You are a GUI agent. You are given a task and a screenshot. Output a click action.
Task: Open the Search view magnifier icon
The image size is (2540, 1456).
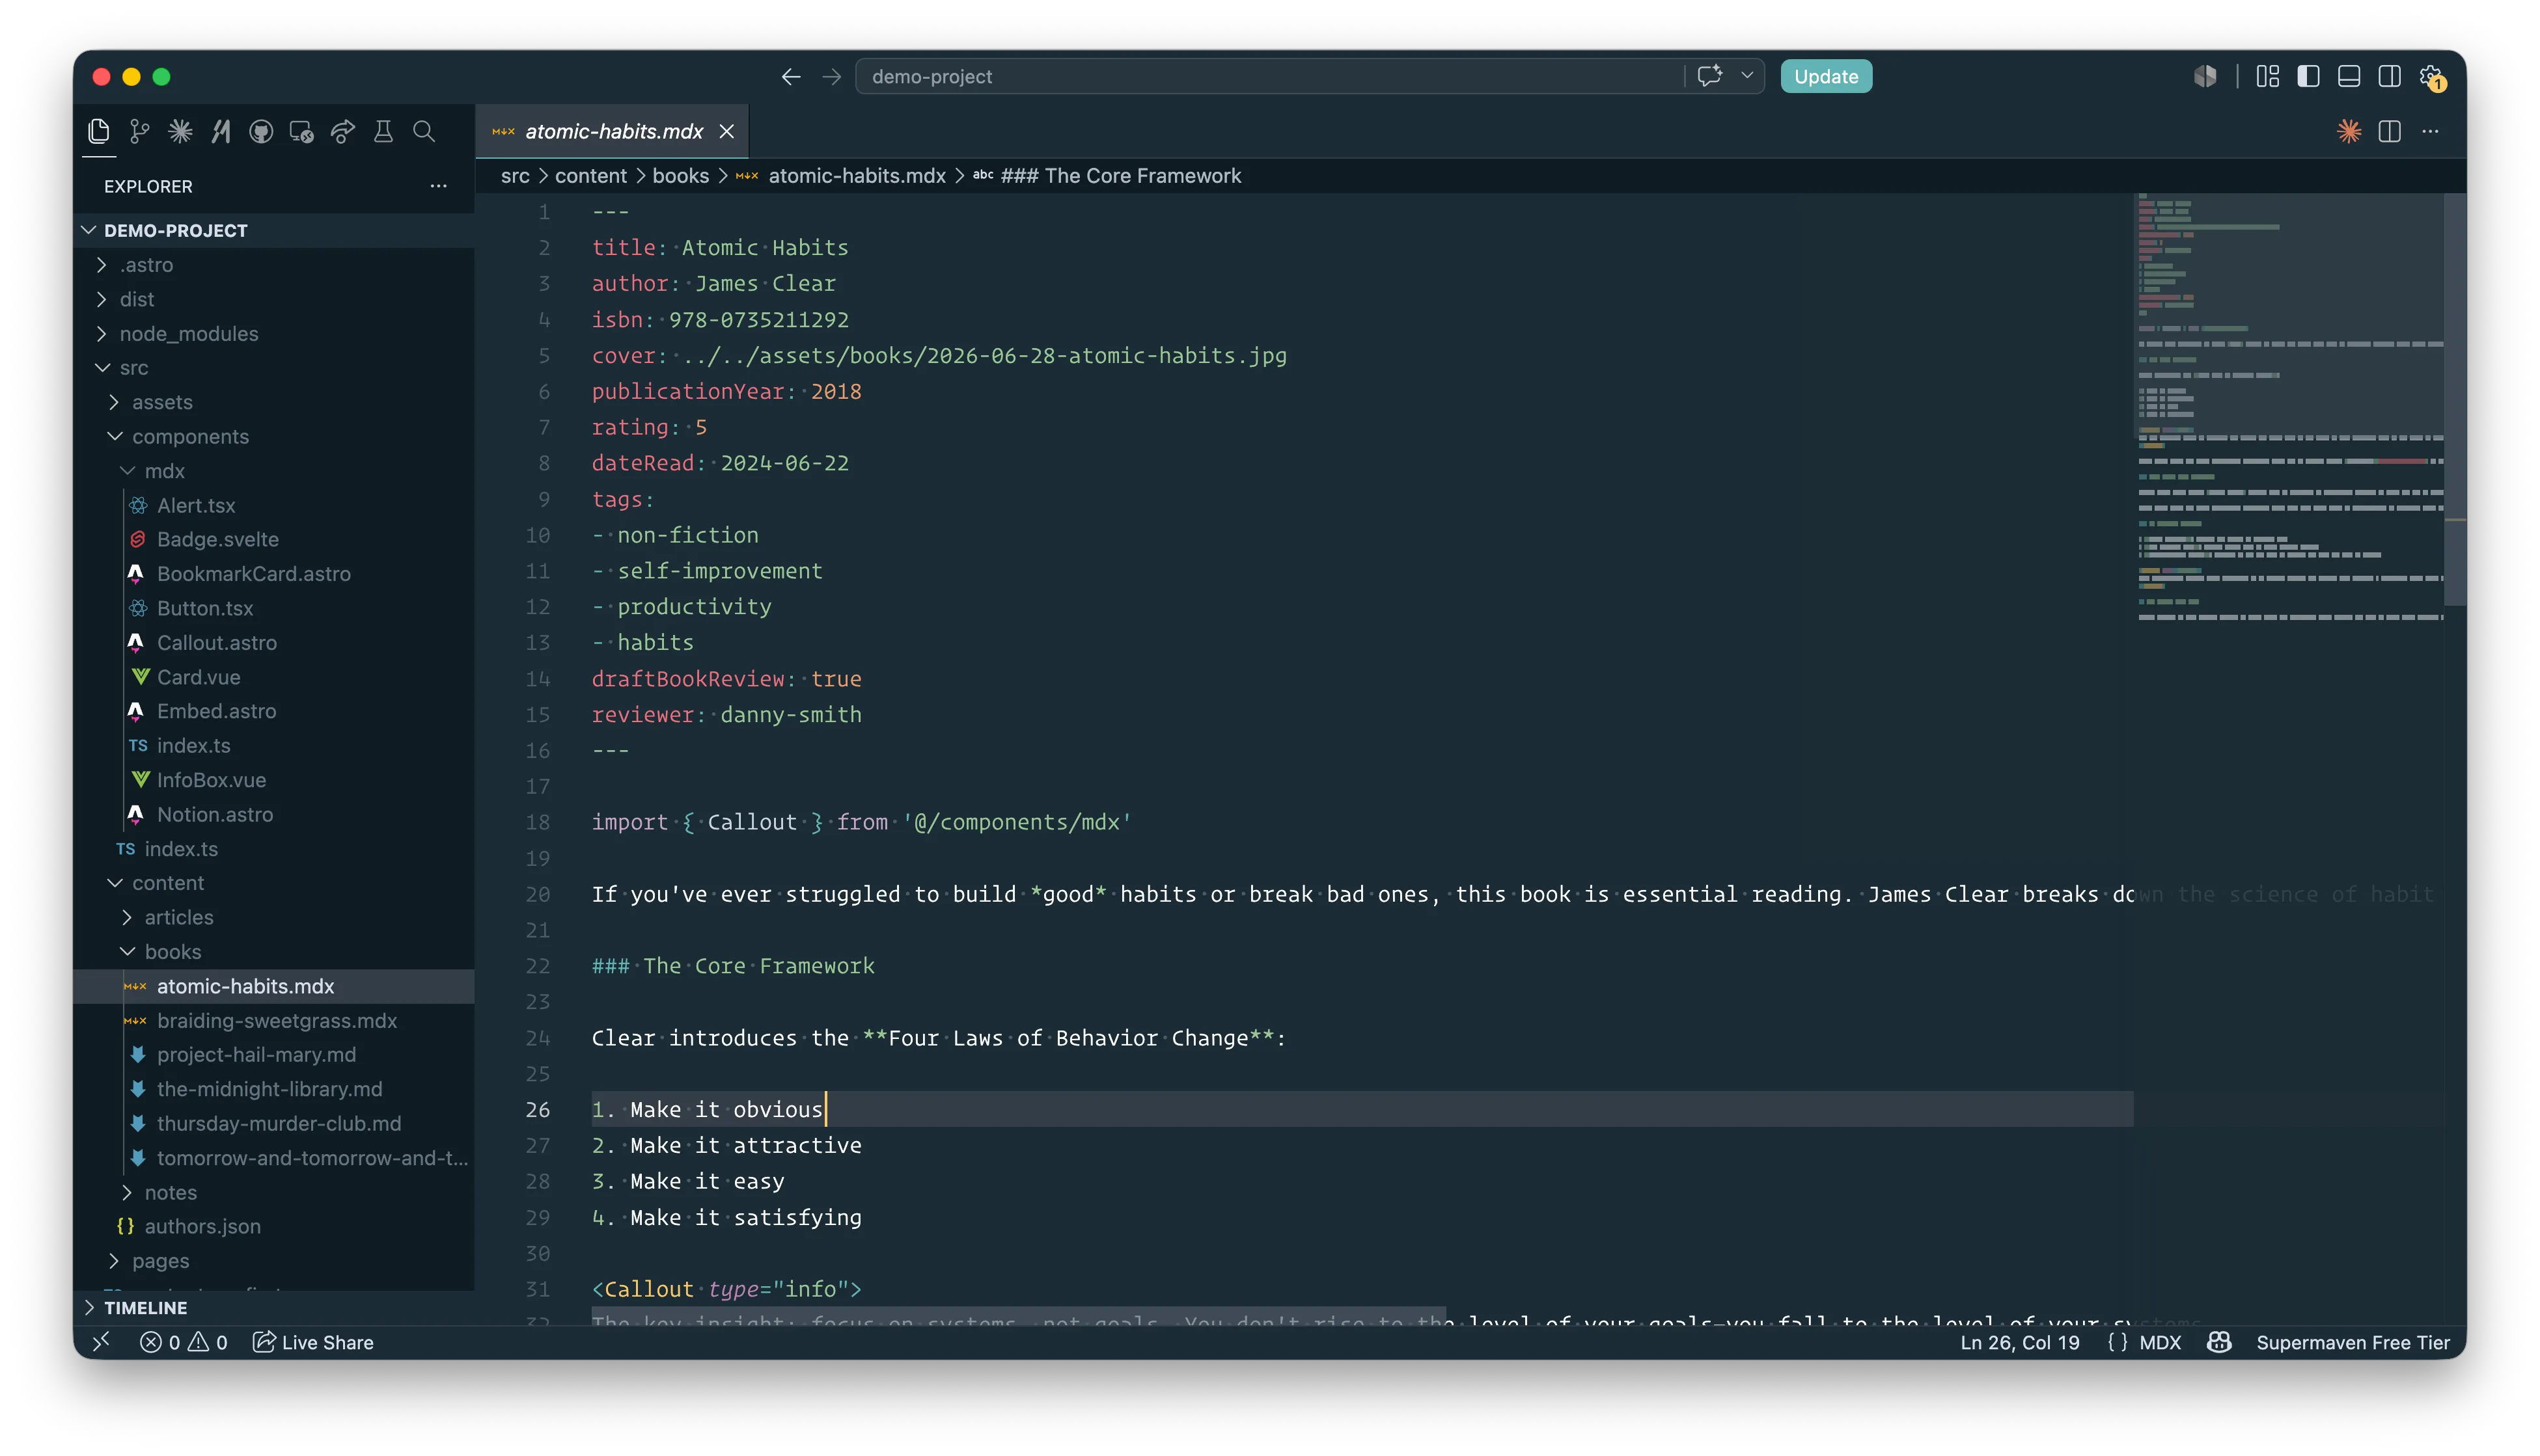click(424, 131)
